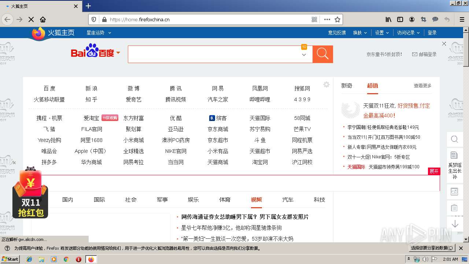Select the 体育 news tab
The height and width of the screenshot is (264, 469).
(x=225, y=199)
